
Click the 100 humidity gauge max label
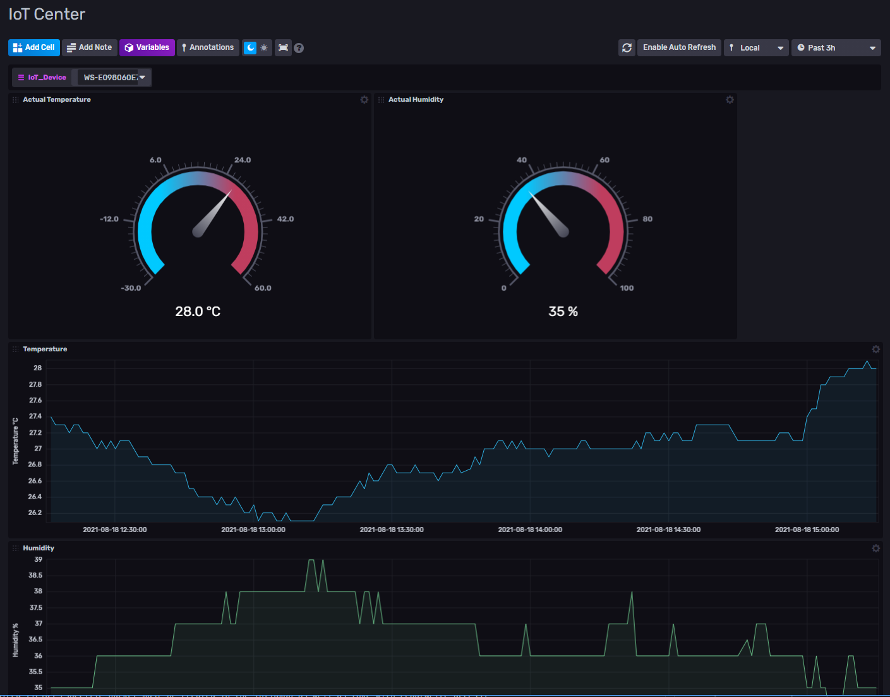tap(627, 288)
